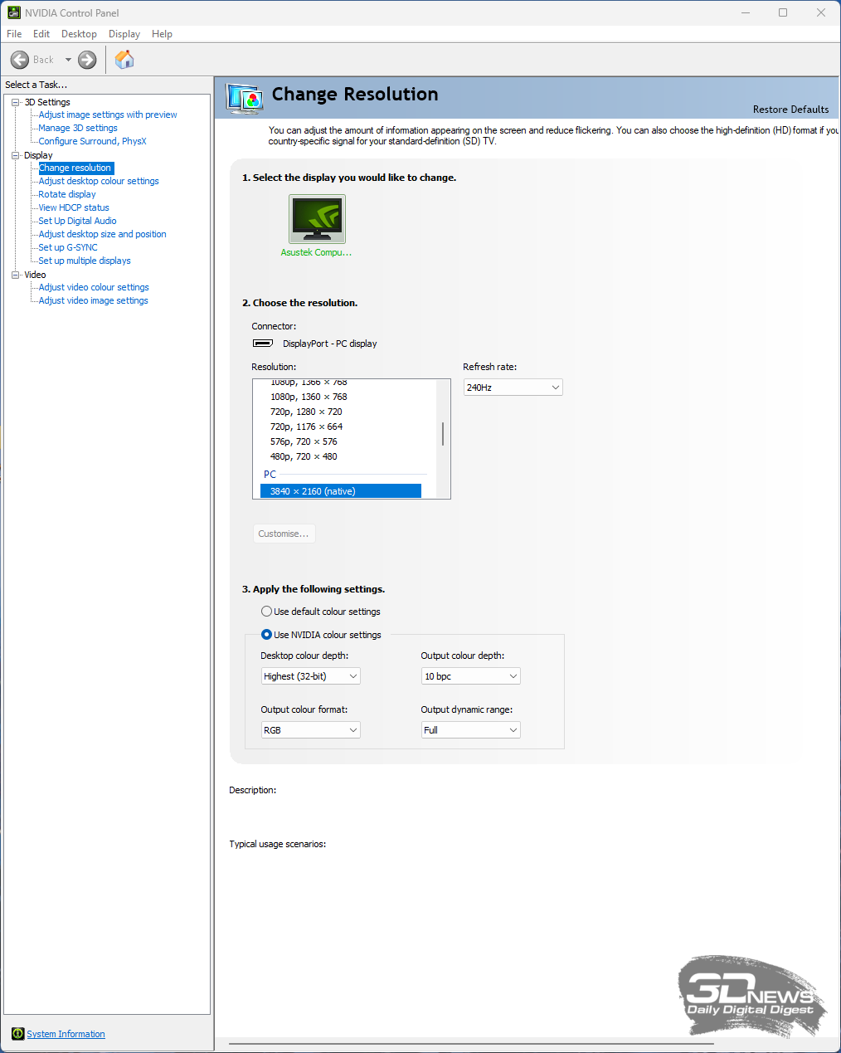
Task: Open the Output colour format dropdown
Action: click(x=310, y=730)
